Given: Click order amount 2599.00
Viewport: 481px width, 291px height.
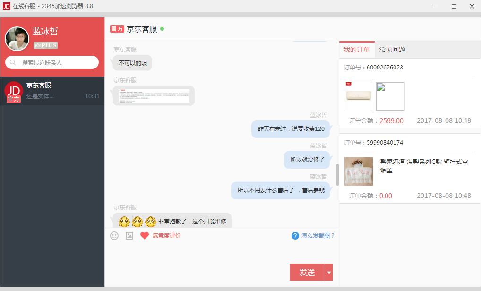Looking at the screenshot, I should (391, 121).
